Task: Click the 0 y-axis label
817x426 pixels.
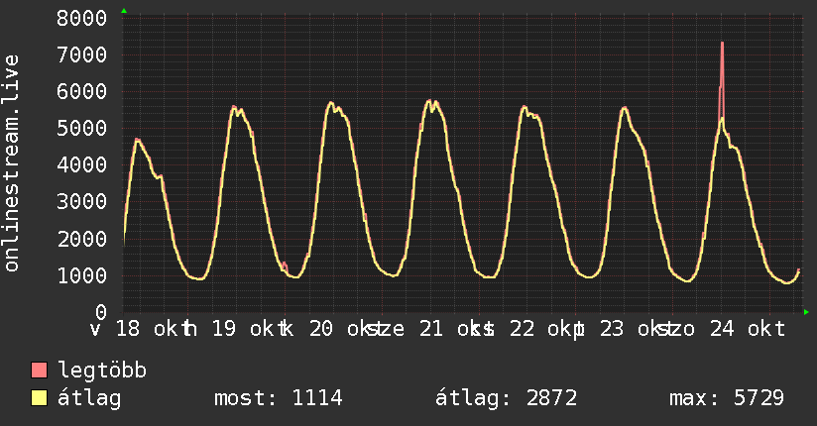Action: [101, 312]
